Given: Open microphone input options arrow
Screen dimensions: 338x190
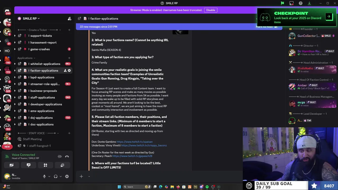Looking at the screenshot, I should tap(49, 177).
